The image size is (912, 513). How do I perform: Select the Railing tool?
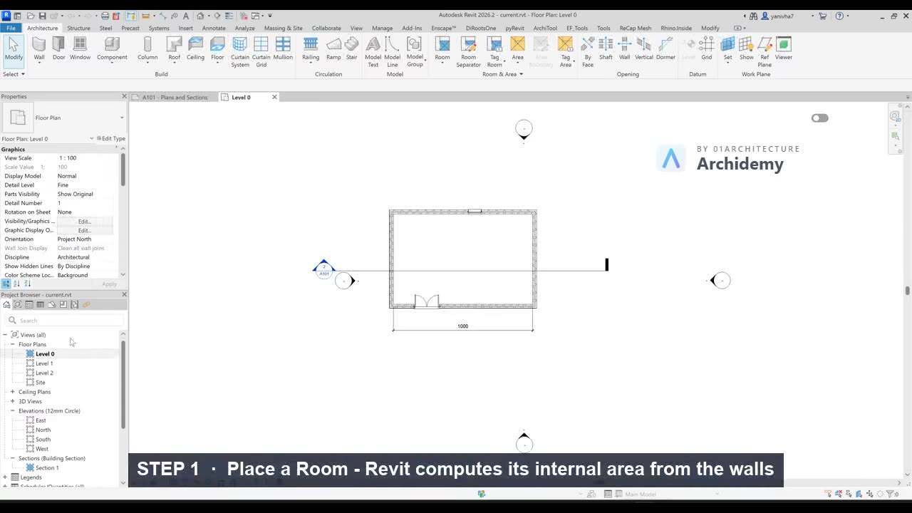point(311,48)
